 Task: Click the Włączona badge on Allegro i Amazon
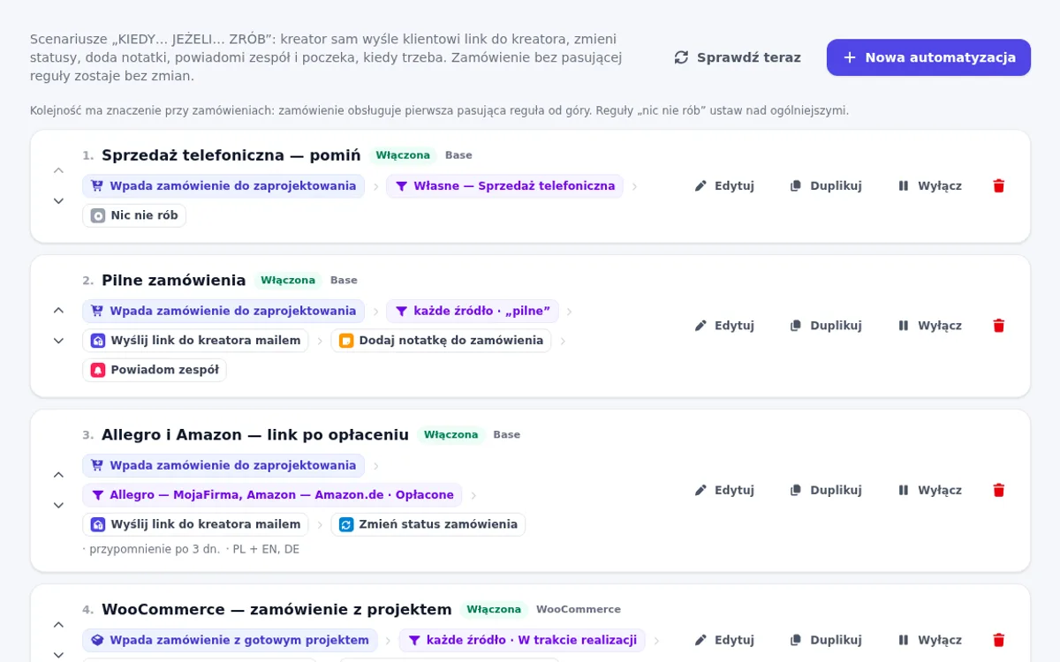click(450, 434)
